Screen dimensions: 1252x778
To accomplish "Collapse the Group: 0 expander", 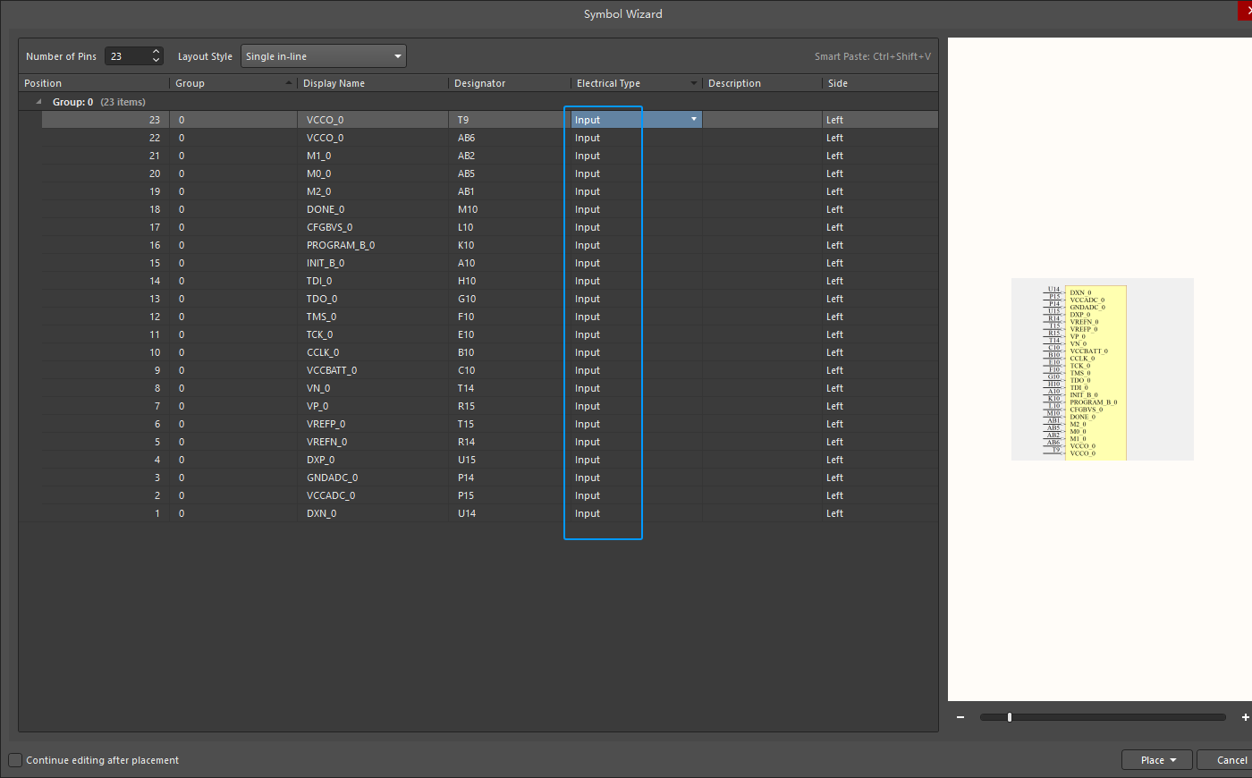I will pyautogui.click(x=38, y=102).
